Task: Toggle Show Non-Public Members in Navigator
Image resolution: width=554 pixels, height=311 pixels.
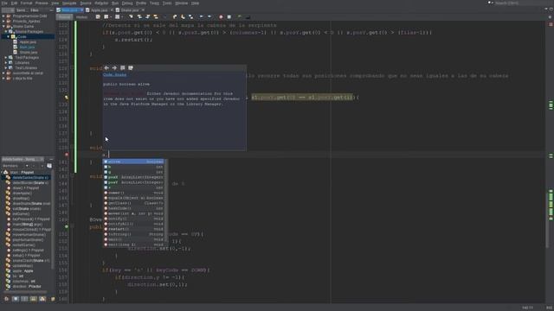Action: (x=33, y=299)
